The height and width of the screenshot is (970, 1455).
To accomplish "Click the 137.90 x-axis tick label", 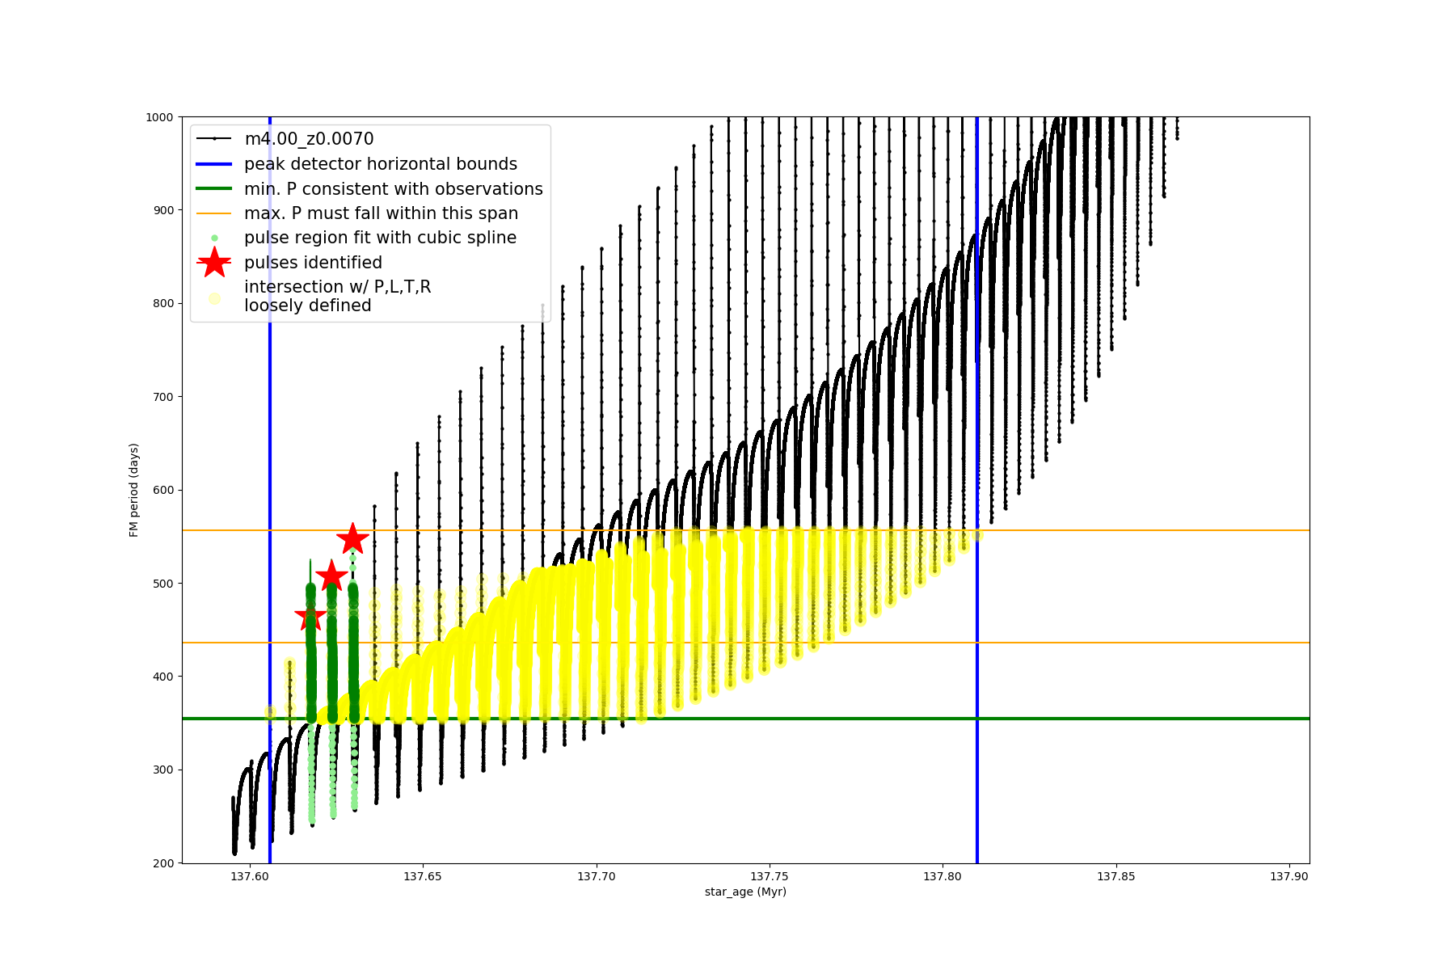I will click(1288, 876).
